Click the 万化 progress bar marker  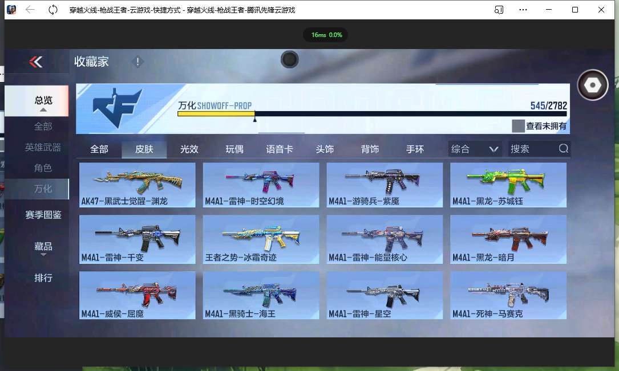254,118
